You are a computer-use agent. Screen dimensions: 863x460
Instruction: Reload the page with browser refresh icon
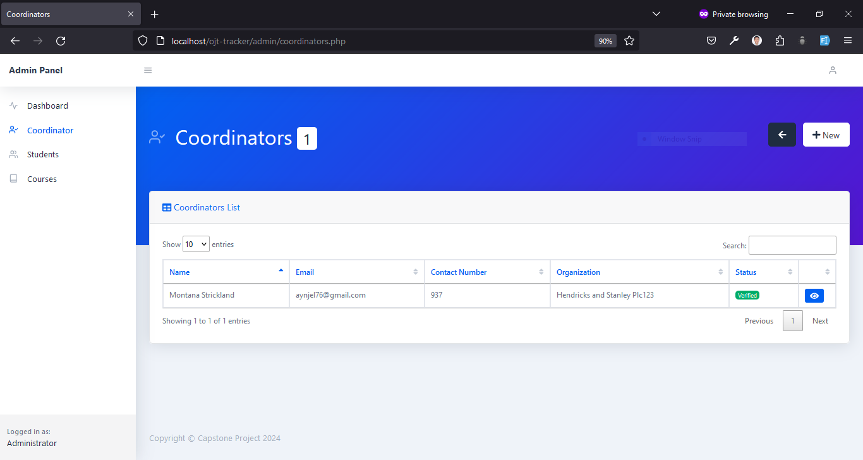[x=61, y=41]
